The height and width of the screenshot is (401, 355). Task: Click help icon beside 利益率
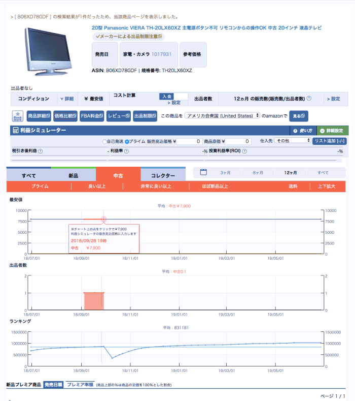pos(126,151)
